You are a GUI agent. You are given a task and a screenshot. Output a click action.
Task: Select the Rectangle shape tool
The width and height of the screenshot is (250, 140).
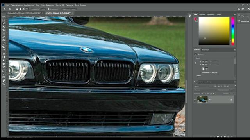tap(4, 77)
